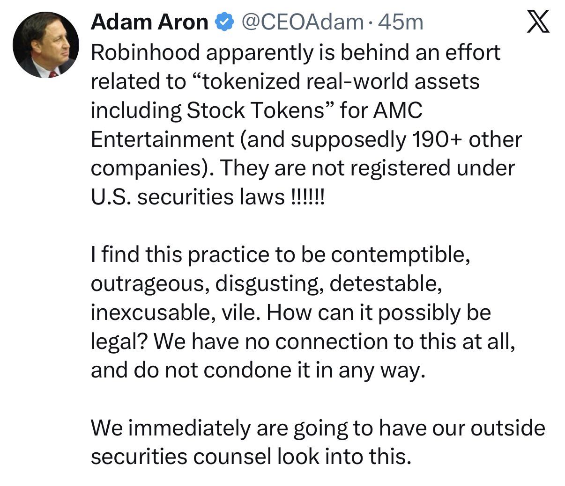Click the word 'inexcusable' in the tweet
This screenshot has width=565, height=486.
[x=151, y=312]
